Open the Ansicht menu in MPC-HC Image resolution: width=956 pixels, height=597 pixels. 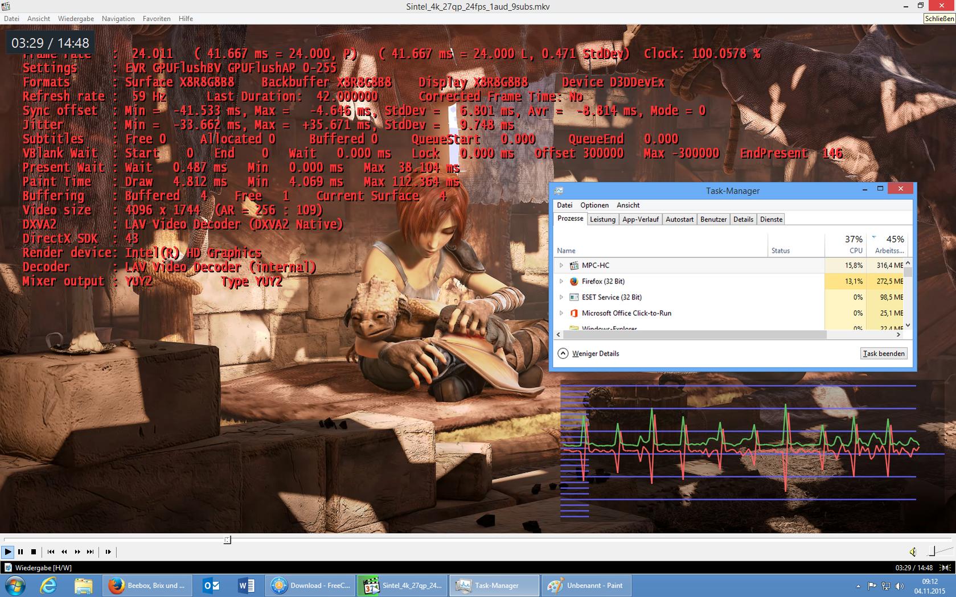39,19
